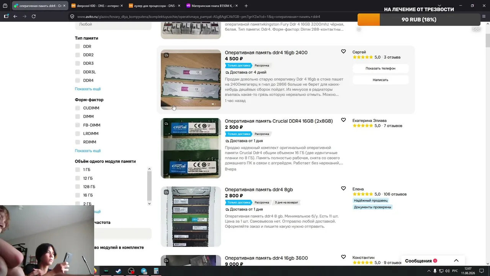Enable the 16 ГБ module size filter
The image size is (490, 276).
(78, 195)
